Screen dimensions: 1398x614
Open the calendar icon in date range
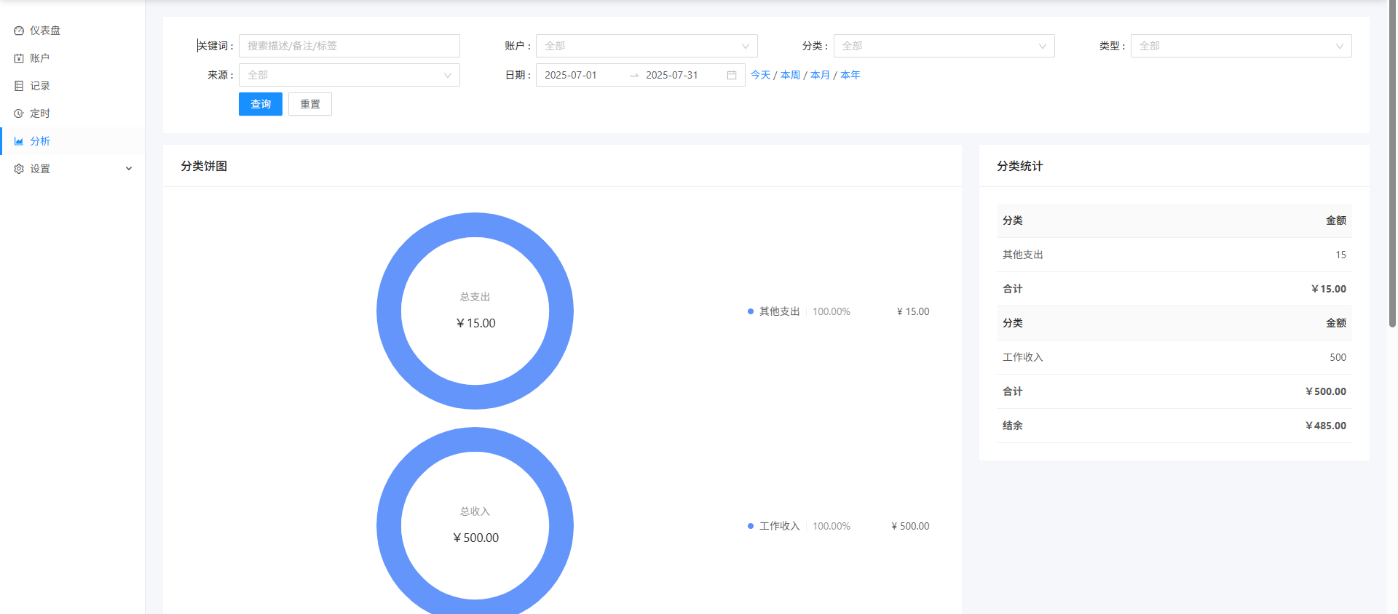pyautogui.click(x=732, y=75)
